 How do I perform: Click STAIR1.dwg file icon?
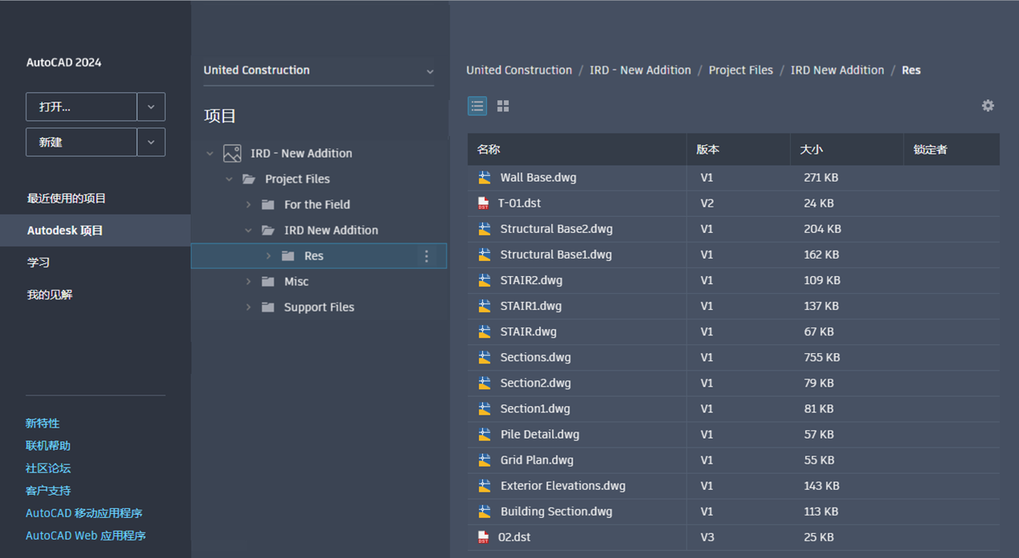coord(484,306)
